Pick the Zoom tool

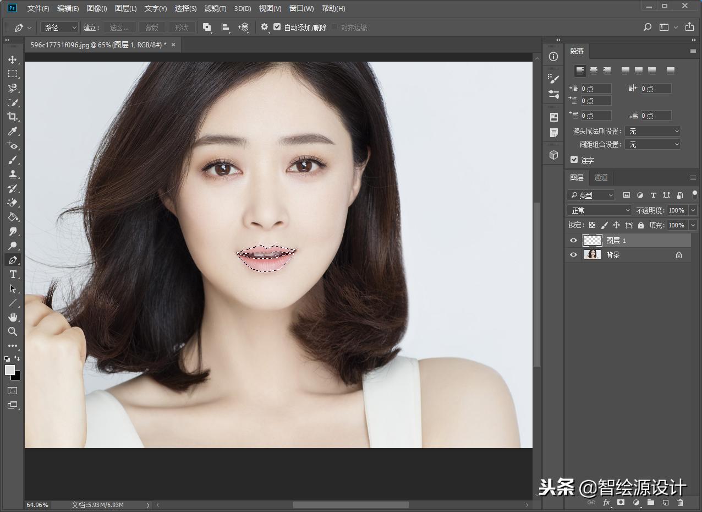point(13,331)
